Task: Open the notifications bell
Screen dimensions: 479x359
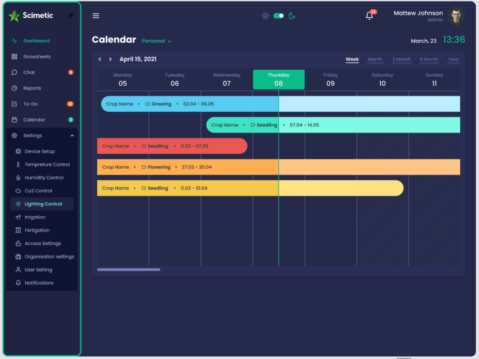Action: coord(369,15)
